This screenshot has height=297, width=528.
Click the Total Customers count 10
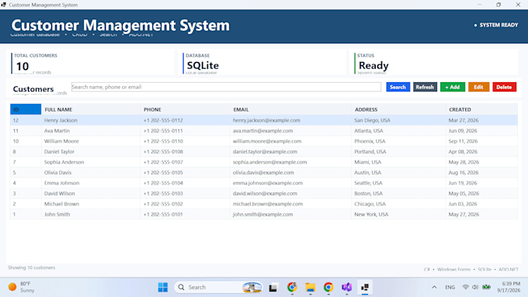(x=23, y=66)
